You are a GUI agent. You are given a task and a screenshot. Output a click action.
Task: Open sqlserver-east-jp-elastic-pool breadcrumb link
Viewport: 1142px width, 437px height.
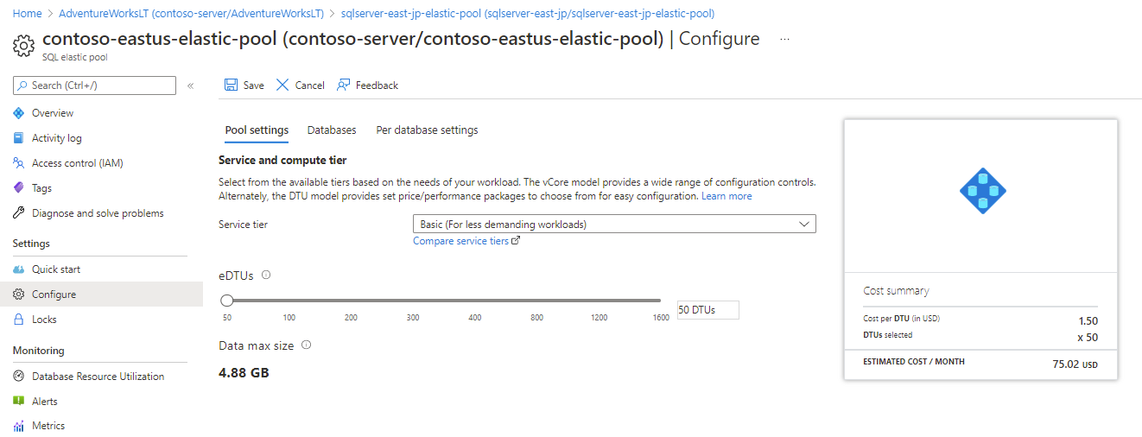528,14
